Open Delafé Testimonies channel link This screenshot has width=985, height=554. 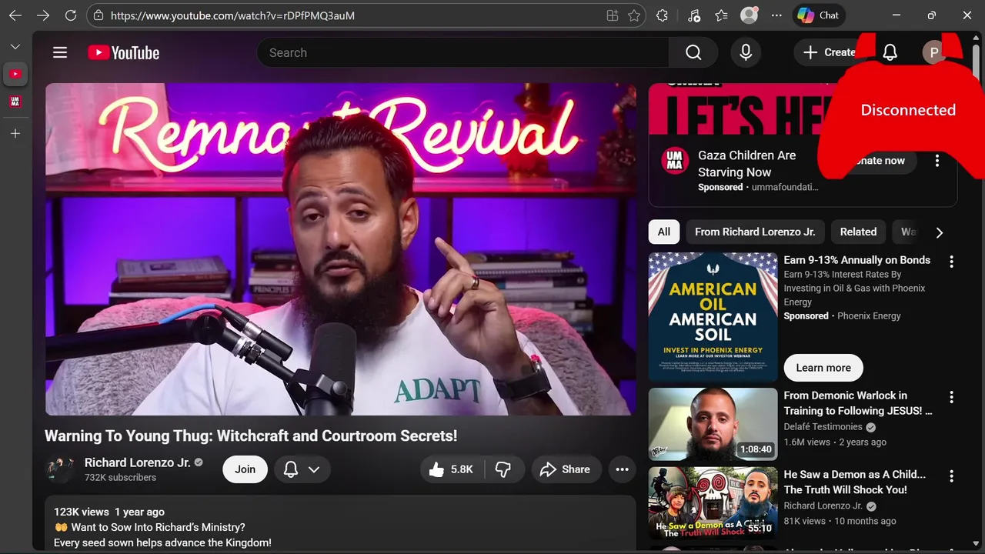click(x=823, y=427)
